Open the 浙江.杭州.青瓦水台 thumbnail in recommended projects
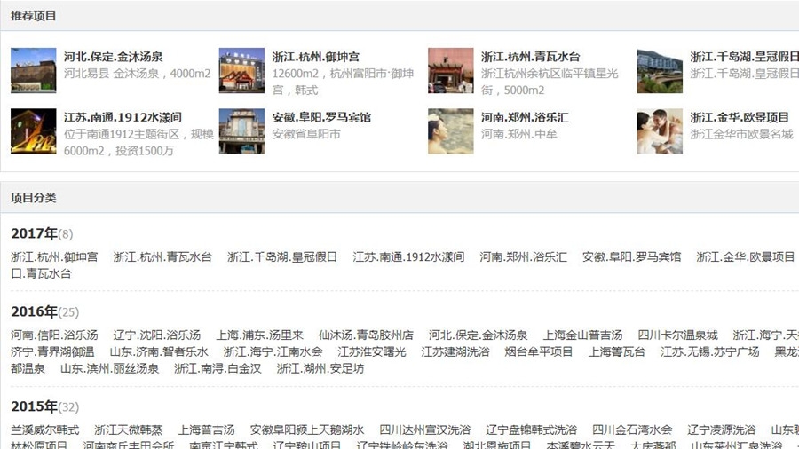The width and height of the screenshot is (799, 449). point(450,70)
